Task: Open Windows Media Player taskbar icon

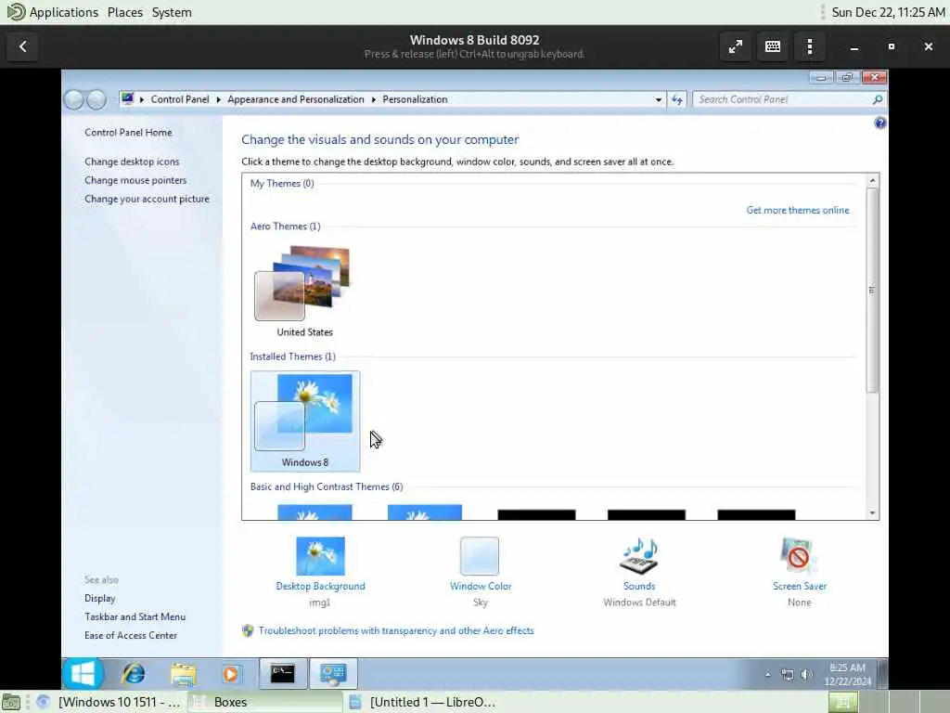Action: click(231, 674)
